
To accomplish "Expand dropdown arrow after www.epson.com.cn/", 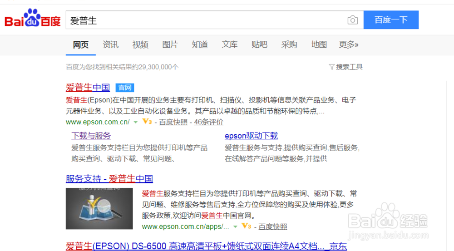I will pyautogui.click(x=135, y=122).
